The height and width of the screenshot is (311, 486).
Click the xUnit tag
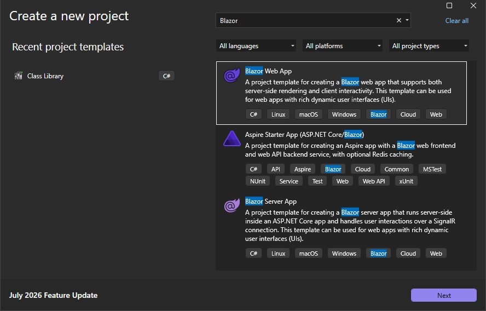coord(406,181)
